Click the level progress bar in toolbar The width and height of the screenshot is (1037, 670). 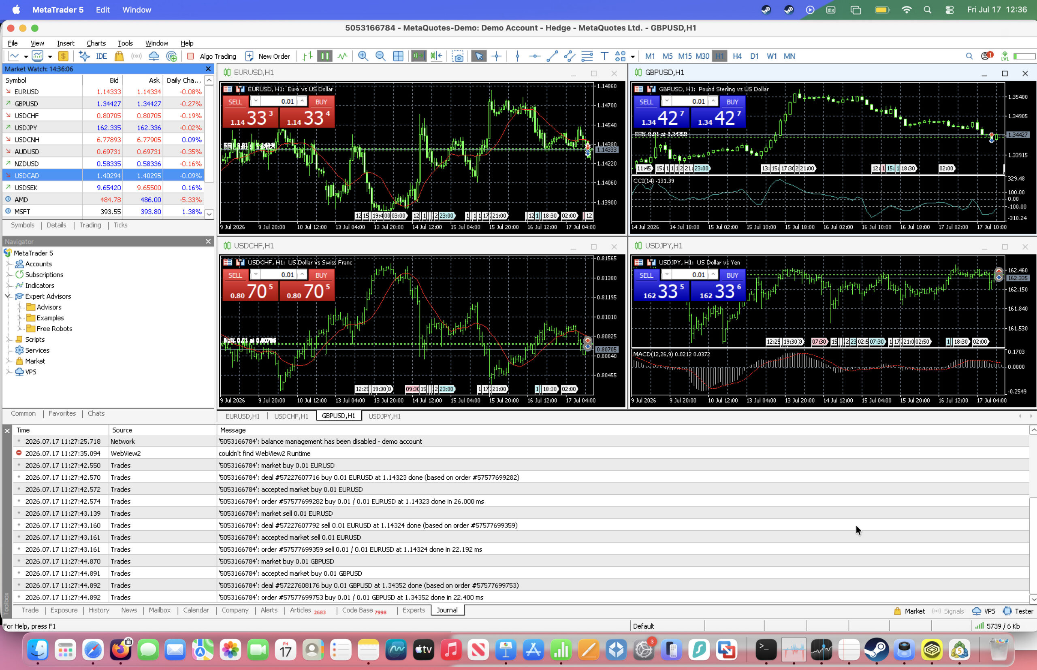tap(1024, 56)
